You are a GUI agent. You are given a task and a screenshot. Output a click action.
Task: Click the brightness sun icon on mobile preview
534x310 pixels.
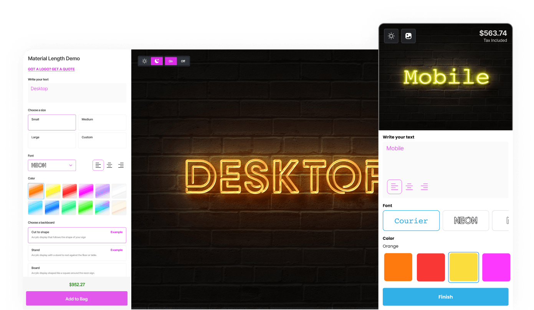point(391,36)
